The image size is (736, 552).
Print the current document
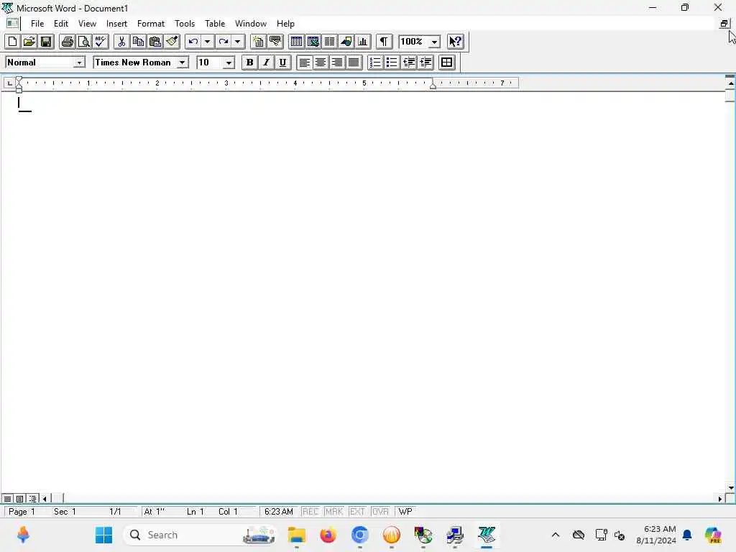pyautogui.click(x=67, y=42)
